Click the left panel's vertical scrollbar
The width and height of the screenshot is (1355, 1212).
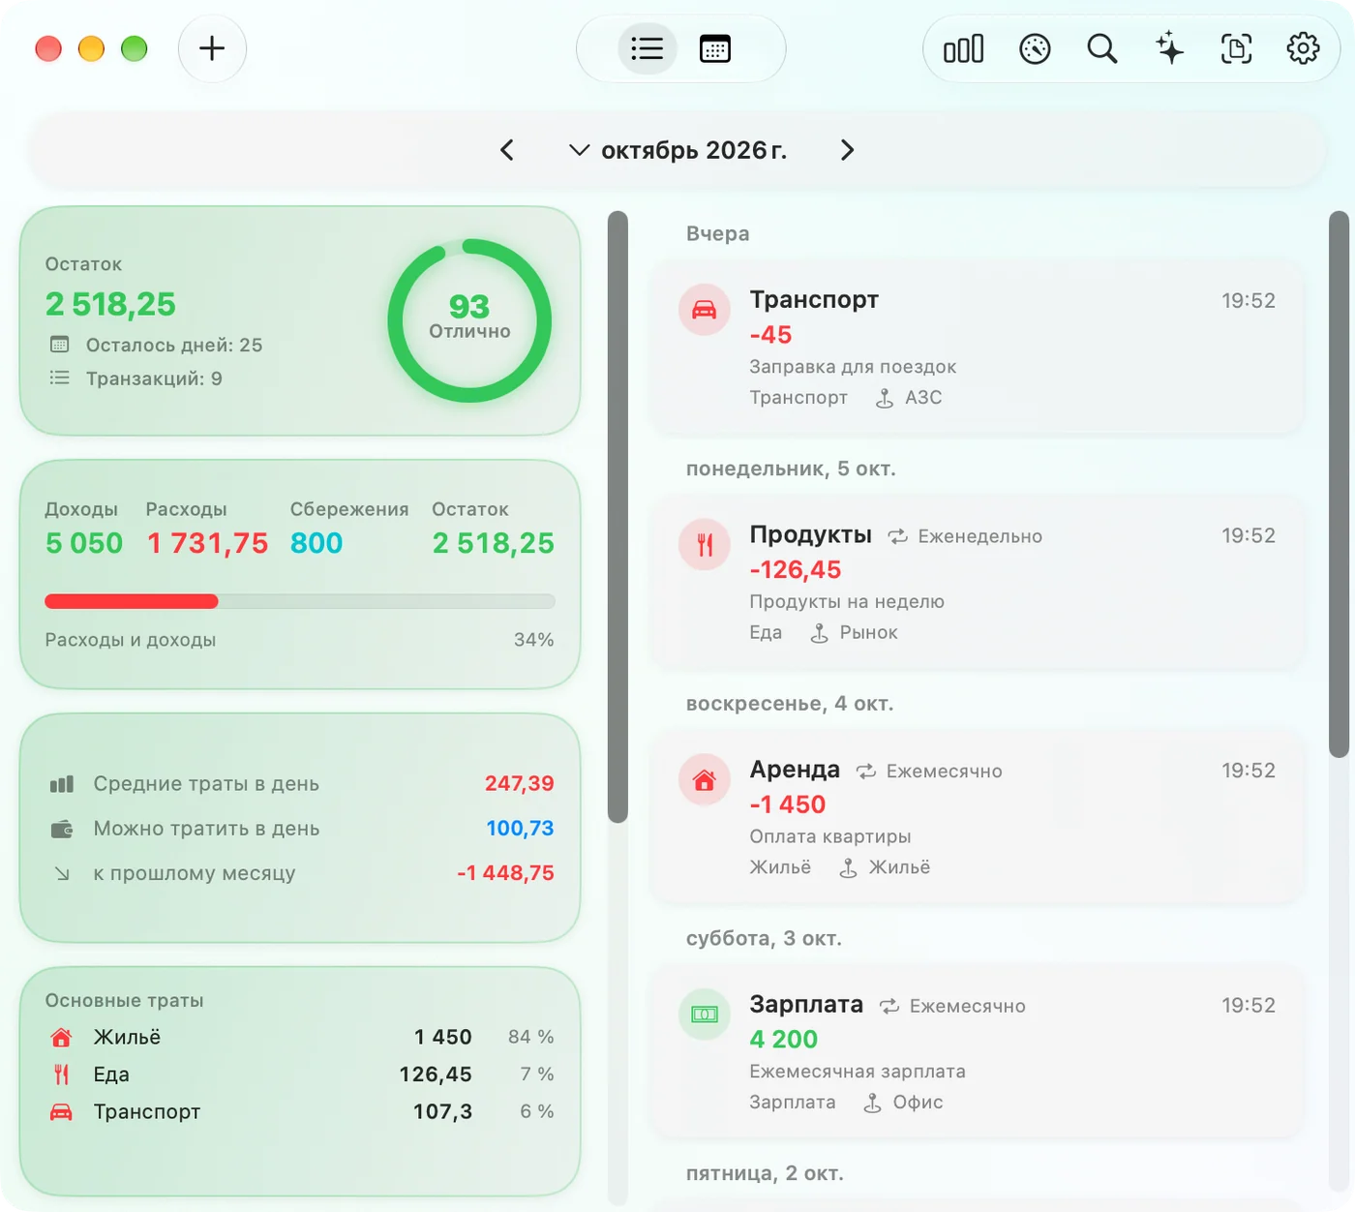(x=617, y=517)
